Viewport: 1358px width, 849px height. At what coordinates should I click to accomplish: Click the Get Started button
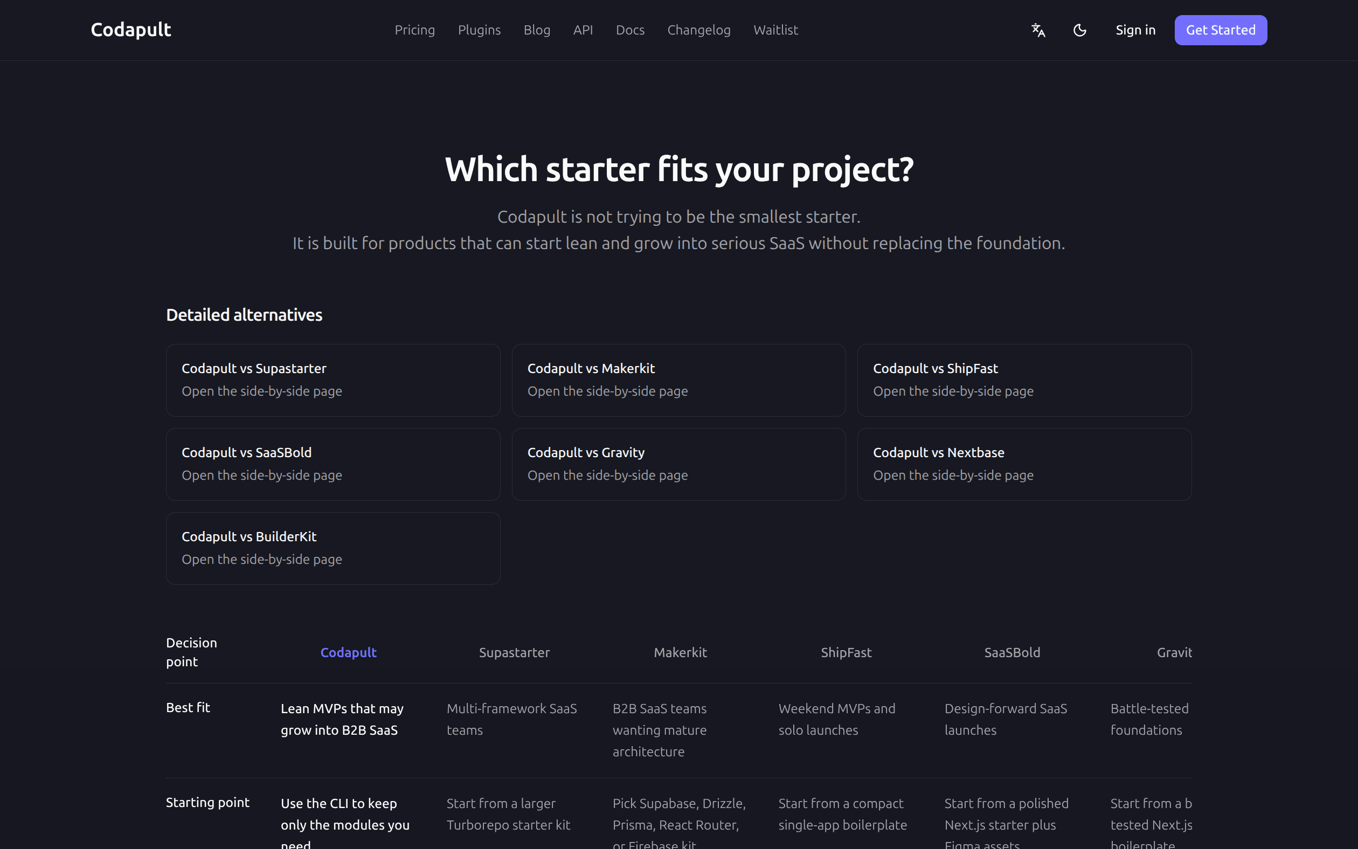pos(1221,30)
